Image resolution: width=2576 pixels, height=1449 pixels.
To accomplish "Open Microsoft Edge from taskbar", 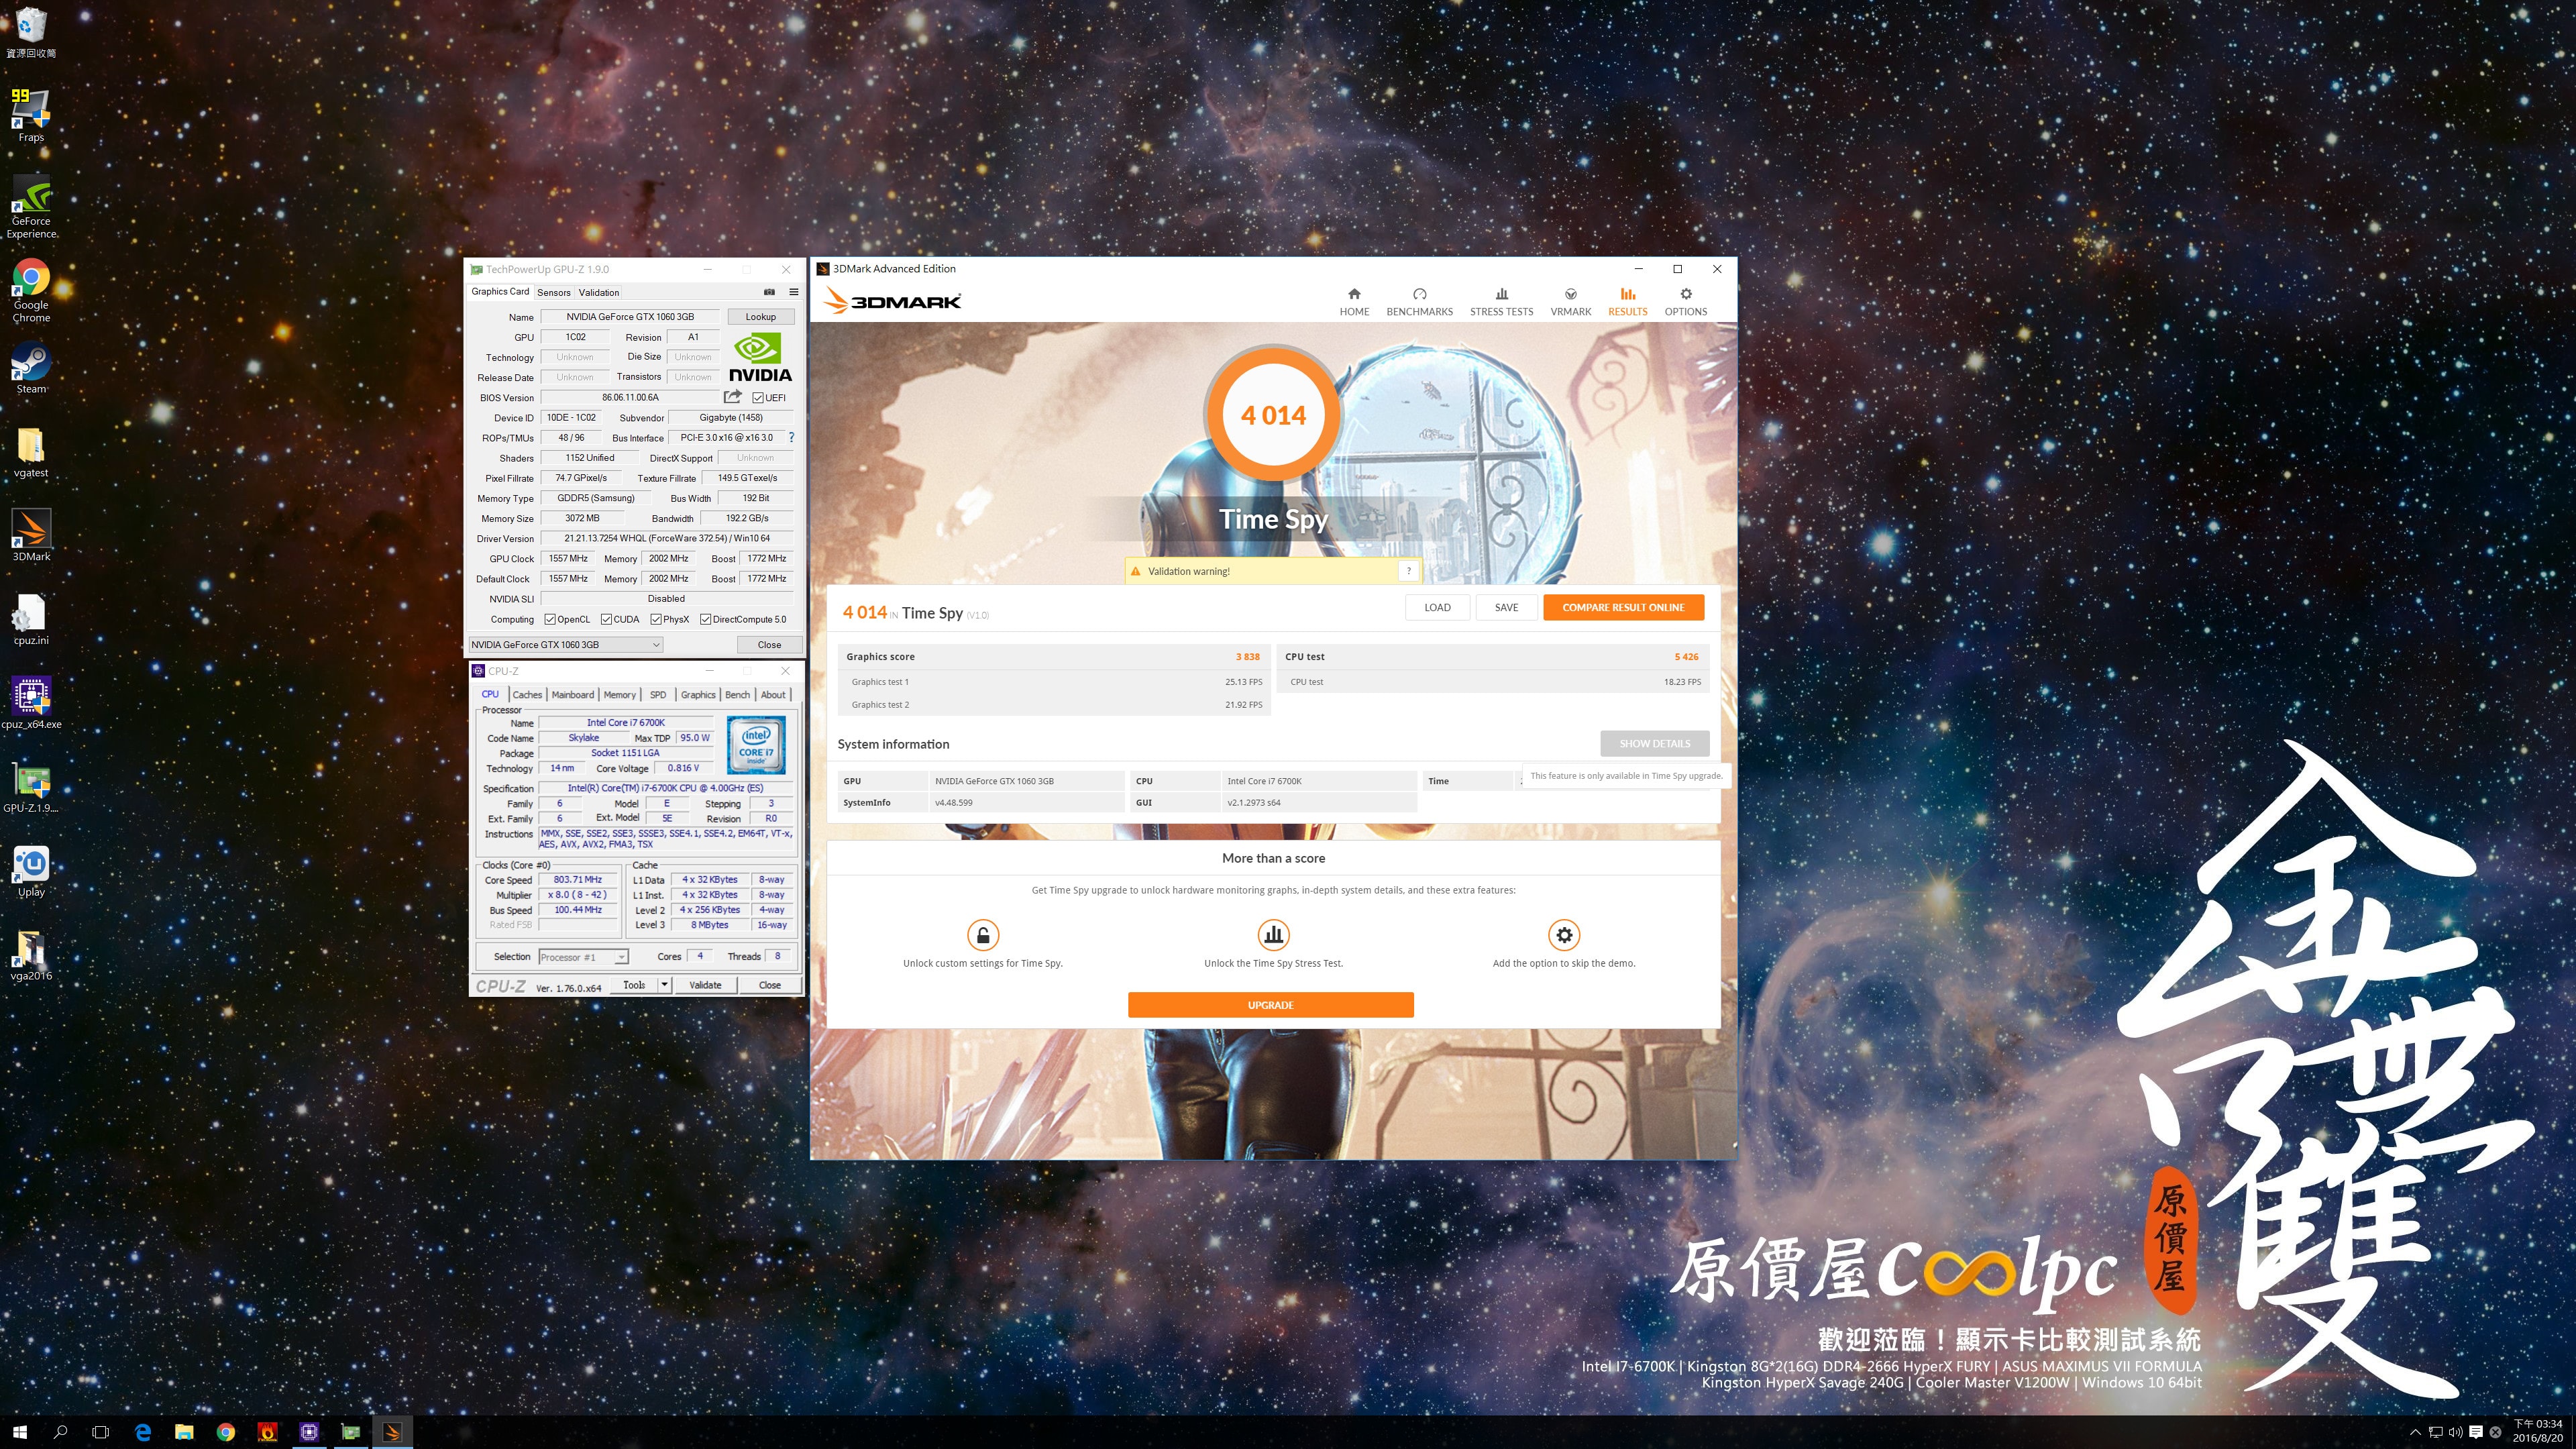I will 143,1432.
